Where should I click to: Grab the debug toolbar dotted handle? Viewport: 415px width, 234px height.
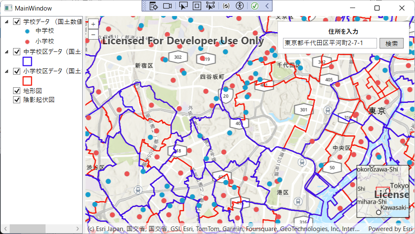[x=145, y=6]
